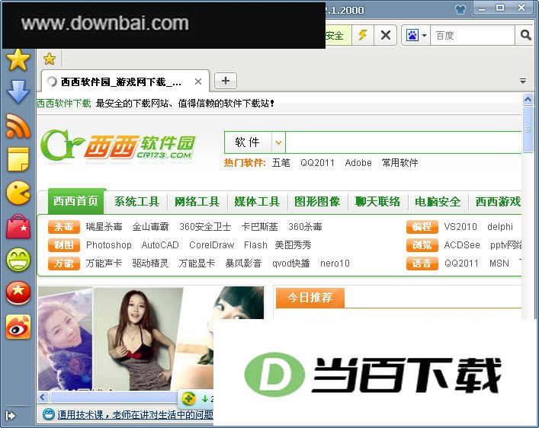Open the 图形图像 navigation tab

pos(317,201)
